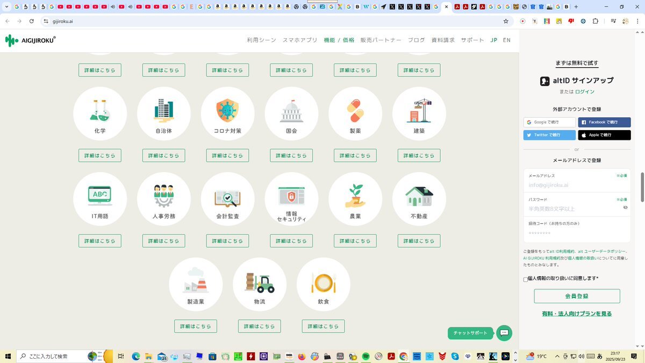Screen dimensions: 645x363
Task: Click the 製薬 pill capsule icon
Action: [355, 111]
